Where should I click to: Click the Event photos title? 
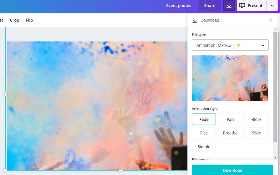point(179,5)
